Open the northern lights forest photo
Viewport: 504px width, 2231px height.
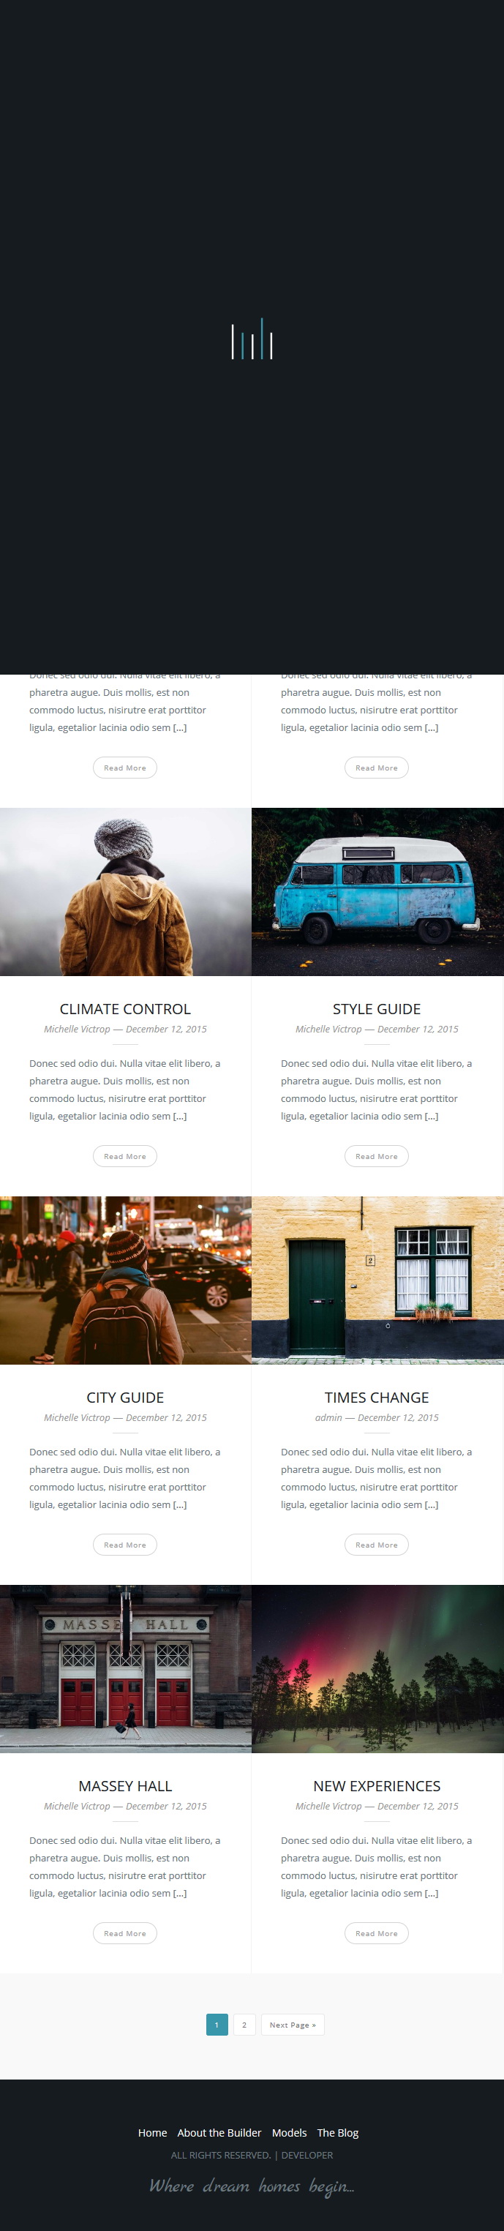coord(377,1669)
